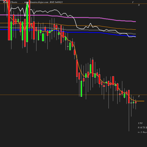The width and height of the screenshot is (147, 147).
Task: Click the "1.91" price value
Action: click(140, 123)
